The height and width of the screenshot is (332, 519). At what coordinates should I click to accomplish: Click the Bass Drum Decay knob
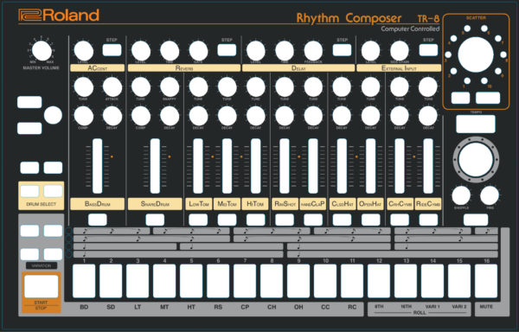(112, 116)
